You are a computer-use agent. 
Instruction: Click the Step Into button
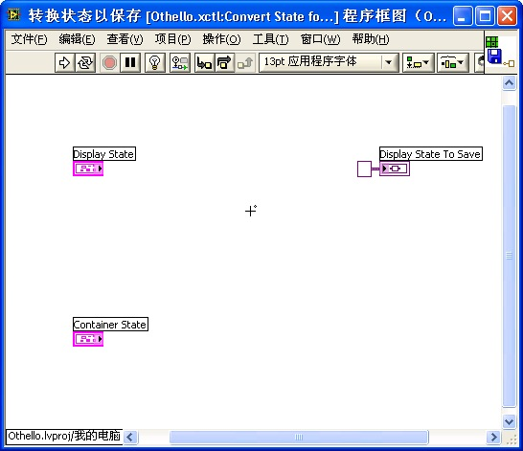coord(204,62)
